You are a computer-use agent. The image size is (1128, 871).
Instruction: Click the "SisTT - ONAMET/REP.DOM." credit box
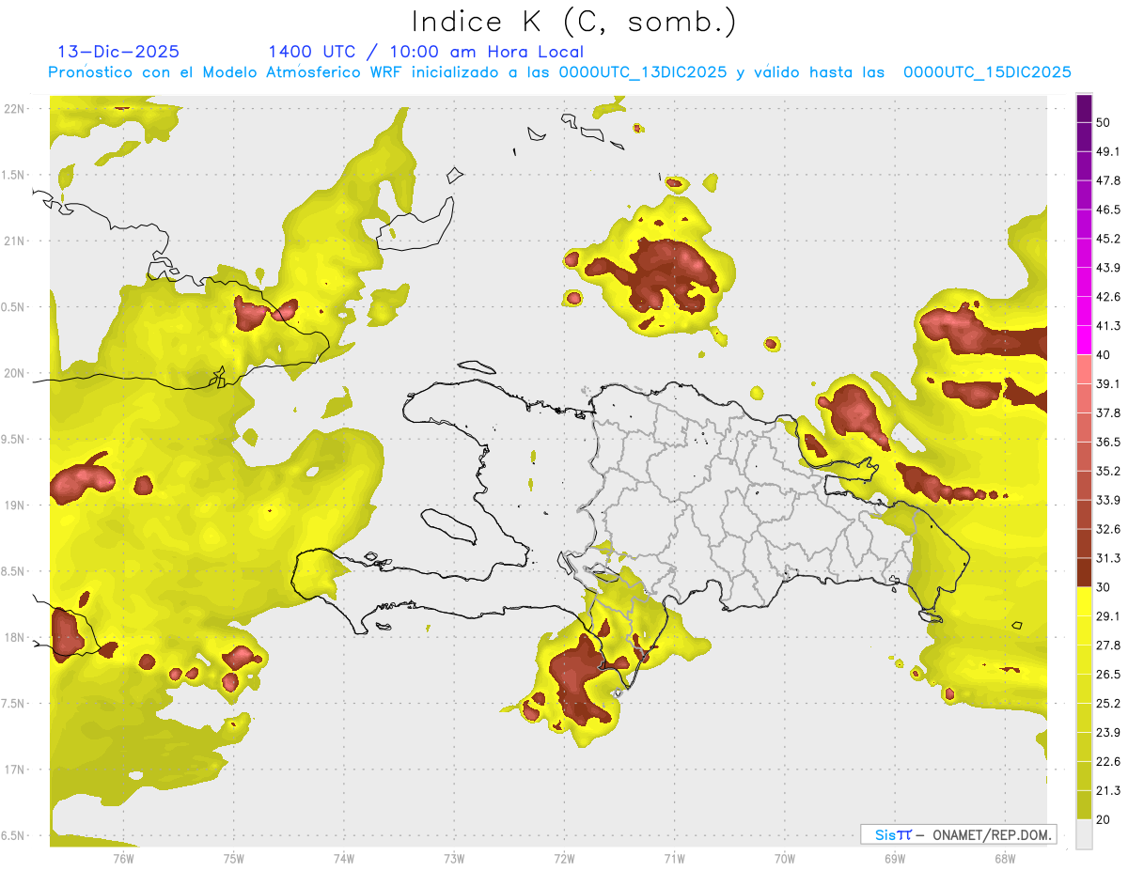[958, 834]
